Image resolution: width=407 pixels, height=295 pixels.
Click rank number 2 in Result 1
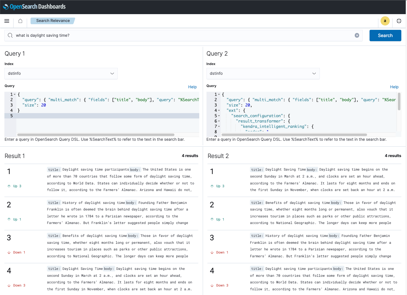point(9,205)
